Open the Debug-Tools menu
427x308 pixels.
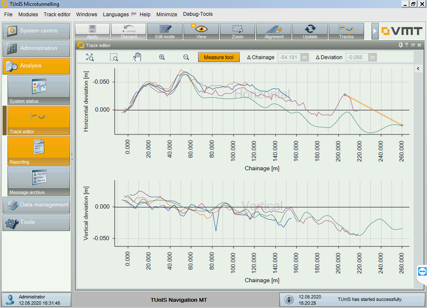tap(198, 14)
